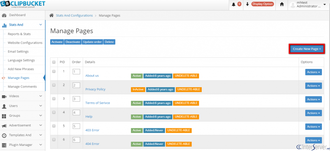This screenshot has width=330, height=151.
Task: Open the About us page link
Action: tap(92, 76)
